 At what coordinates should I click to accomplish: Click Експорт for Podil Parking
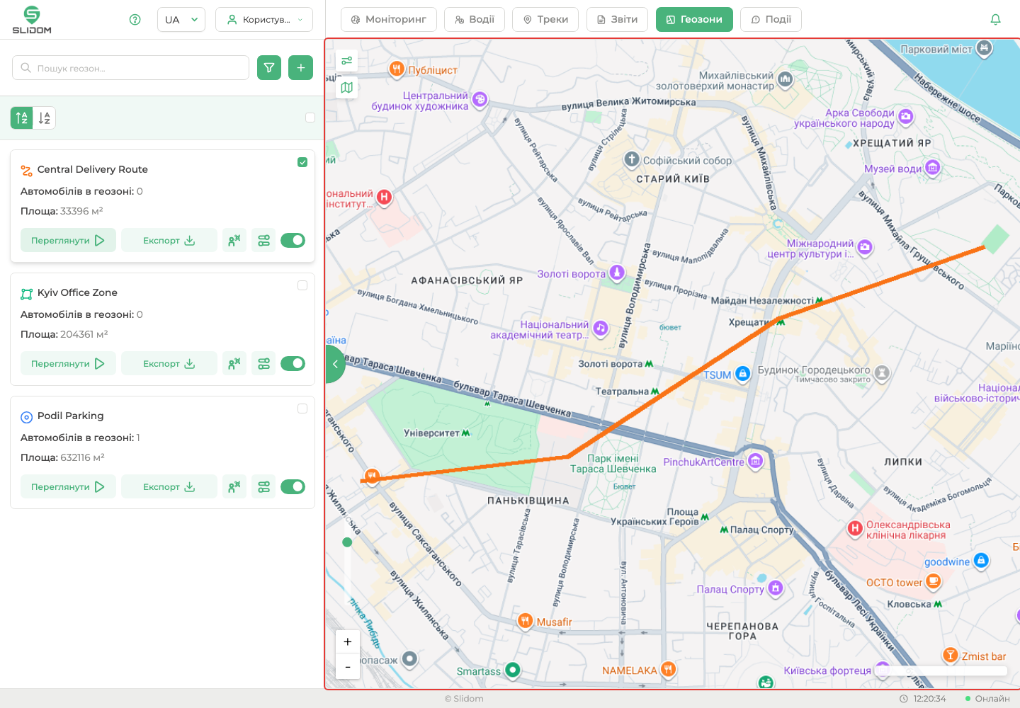[x=169, y=487]
